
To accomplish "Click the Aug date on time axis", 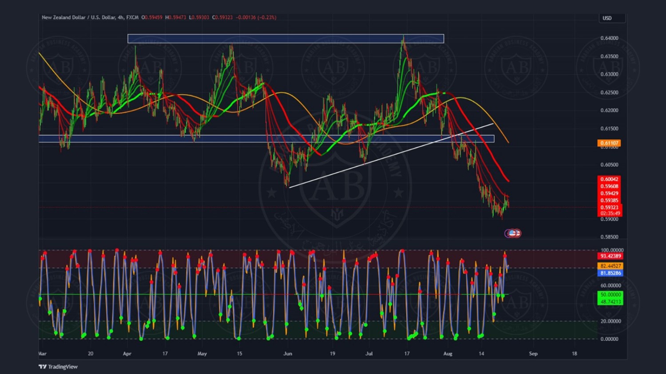I will pos(448,354).
